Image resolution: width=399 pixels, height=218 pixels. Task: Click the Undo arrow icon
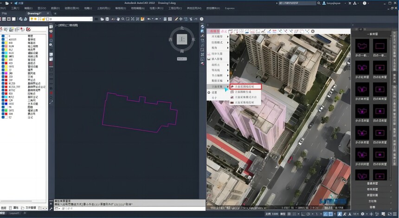pyautogui.click(x=149, y=19)
